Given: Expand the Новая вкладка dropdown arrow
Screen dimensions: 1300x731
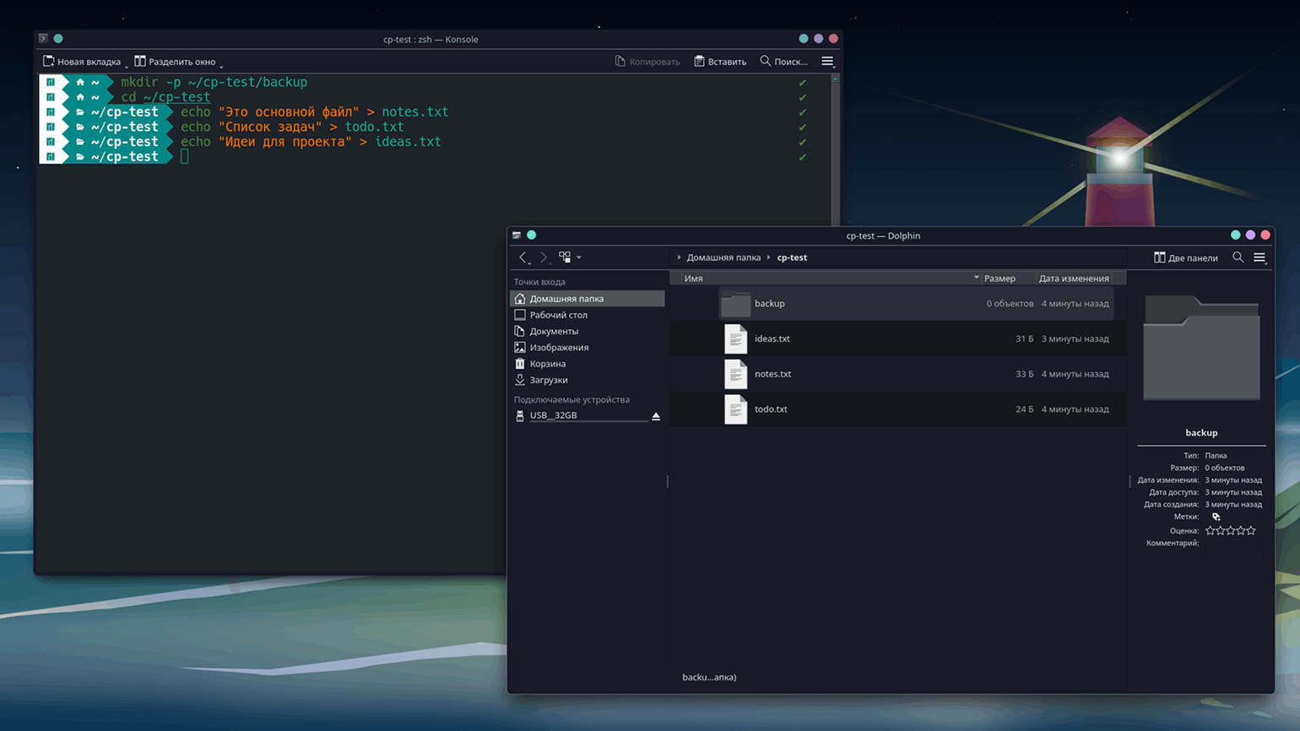Looking at the screenshot, I should (127, 66).
